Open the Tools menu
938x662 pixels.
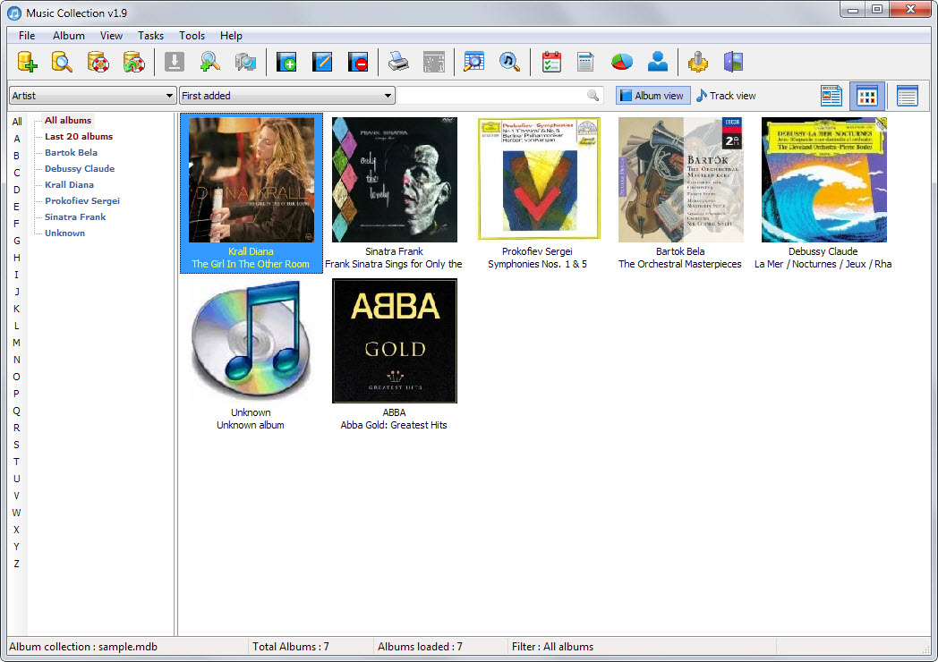point(192,36)
